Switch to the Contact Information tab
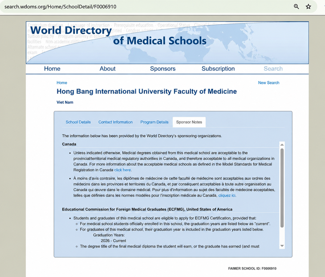Viewport: 325px width, 277px height. pos(115,122)
